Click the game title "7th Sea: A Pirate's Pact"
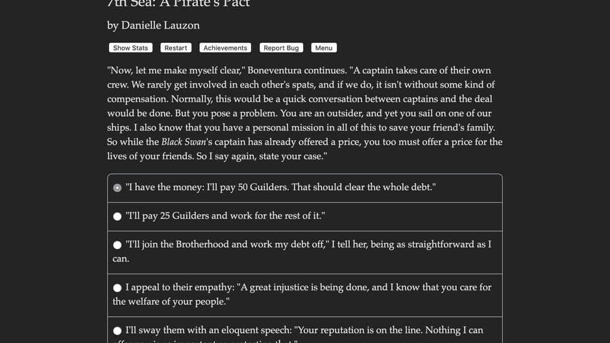Viewport: 610px width, 343px height. click(178, 4)
